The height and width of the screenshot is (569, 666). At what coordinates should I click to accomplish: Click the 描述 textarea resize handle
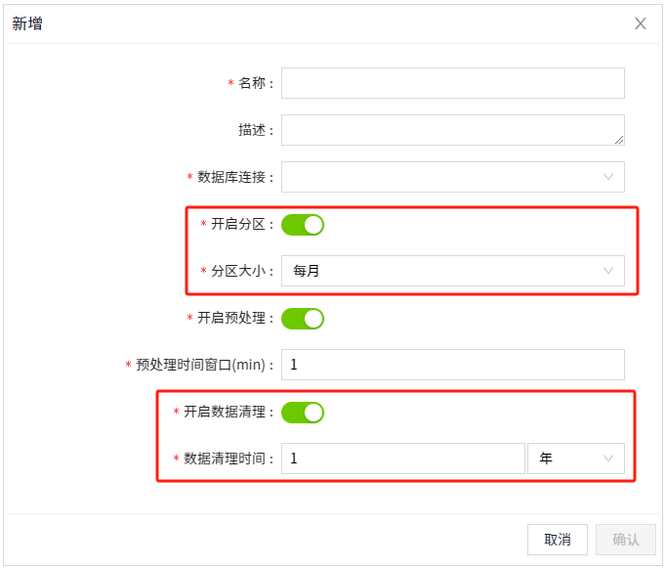[619, 140]
